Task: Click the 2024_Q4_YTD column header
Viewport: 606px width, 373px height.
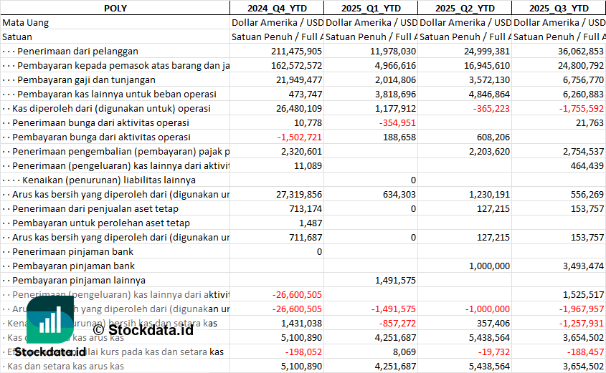Action: [277, 8]
